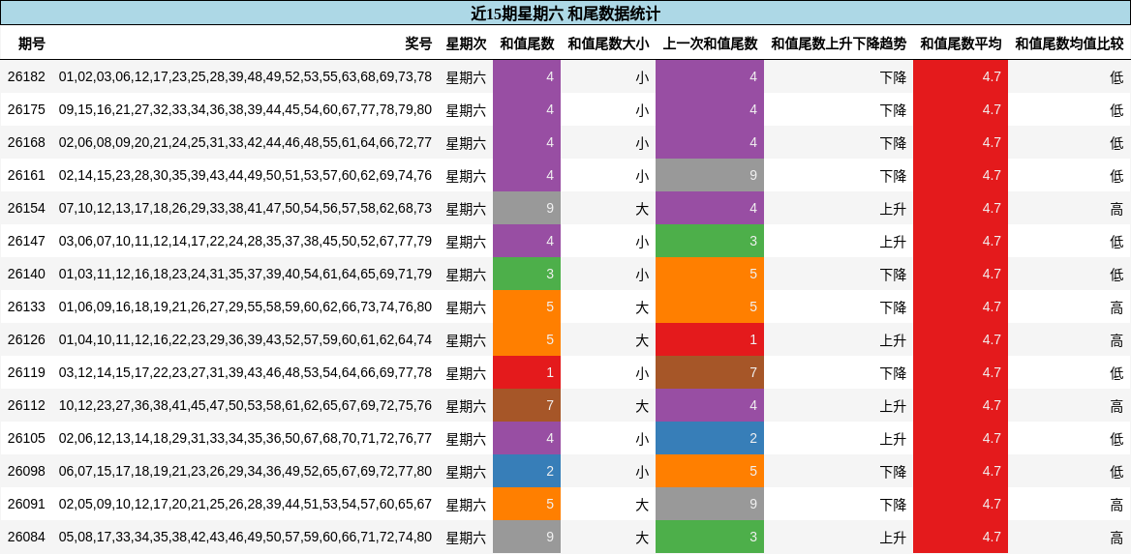Click draw numbers starting 02,06,08,09,20
1131x554 pixels.
[x=245, y=143]
